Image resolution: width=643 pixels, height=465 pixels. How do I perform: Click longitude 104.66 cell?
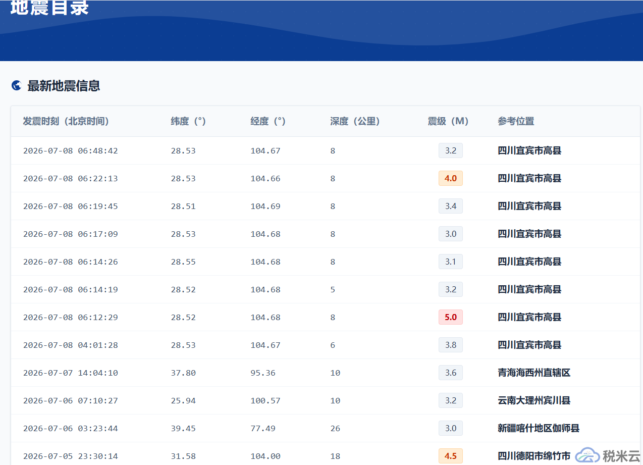pyautogui.click(x=265, y=179)
